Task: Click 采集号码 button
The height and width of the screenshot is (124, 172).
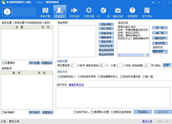Action: click(106, 33)
